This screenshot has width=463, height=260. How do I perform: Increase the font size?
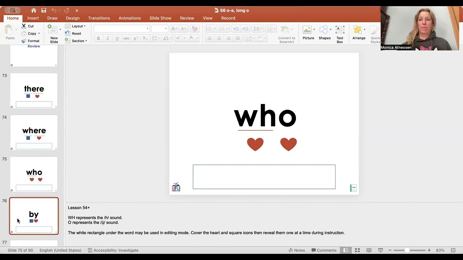[x=174, y=29]
